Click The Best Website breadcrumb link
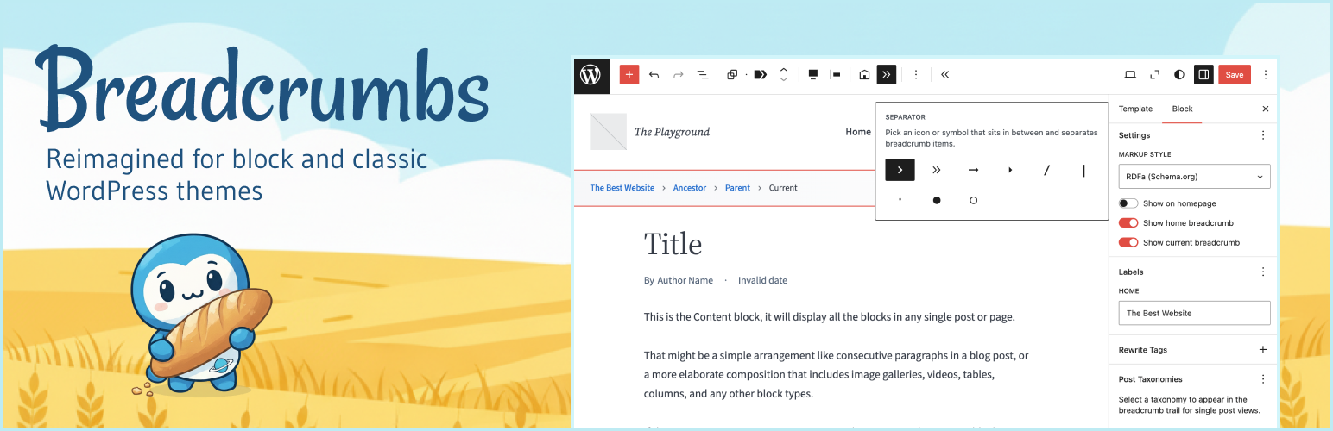 click(622, 188)
